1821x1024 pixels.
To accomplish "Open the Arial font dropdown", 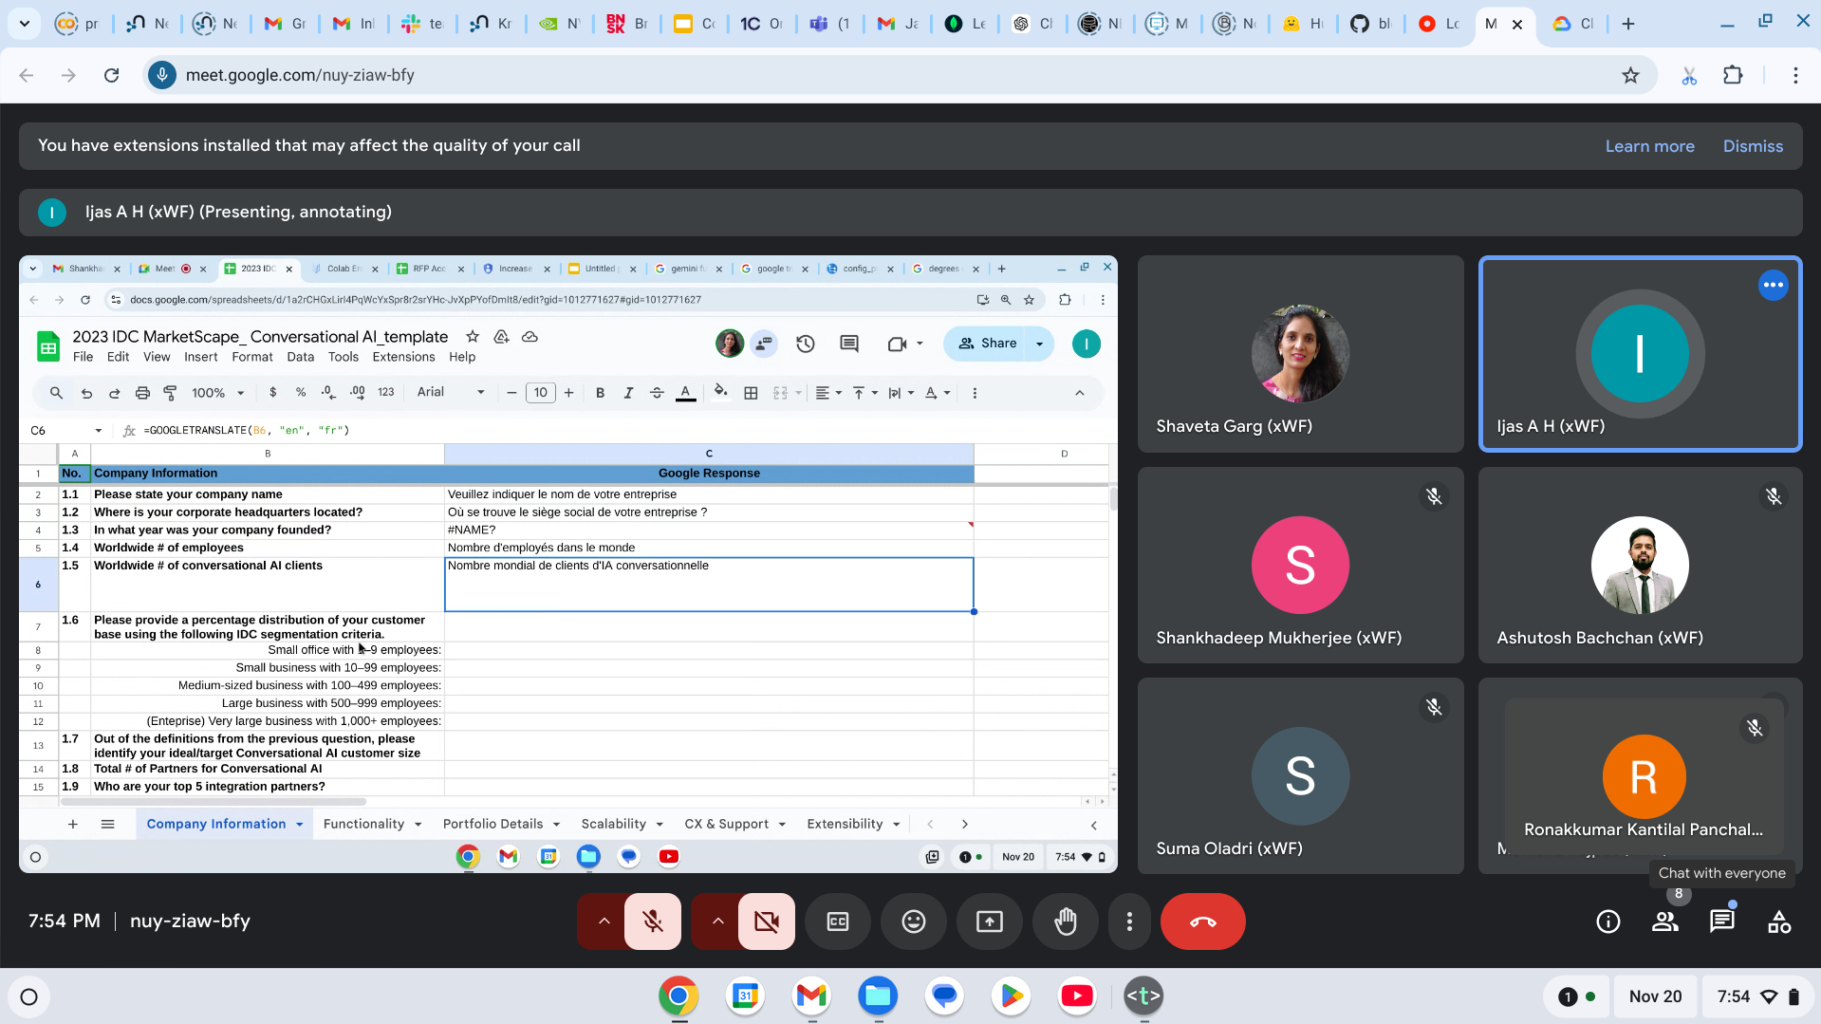I will pos(451,393).
